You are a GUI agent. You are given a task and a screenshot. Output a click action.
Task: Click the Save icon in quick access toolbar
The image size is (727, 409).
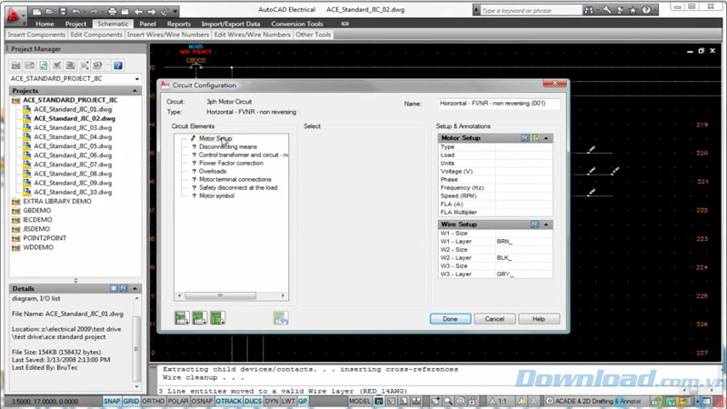click(63, 10)
